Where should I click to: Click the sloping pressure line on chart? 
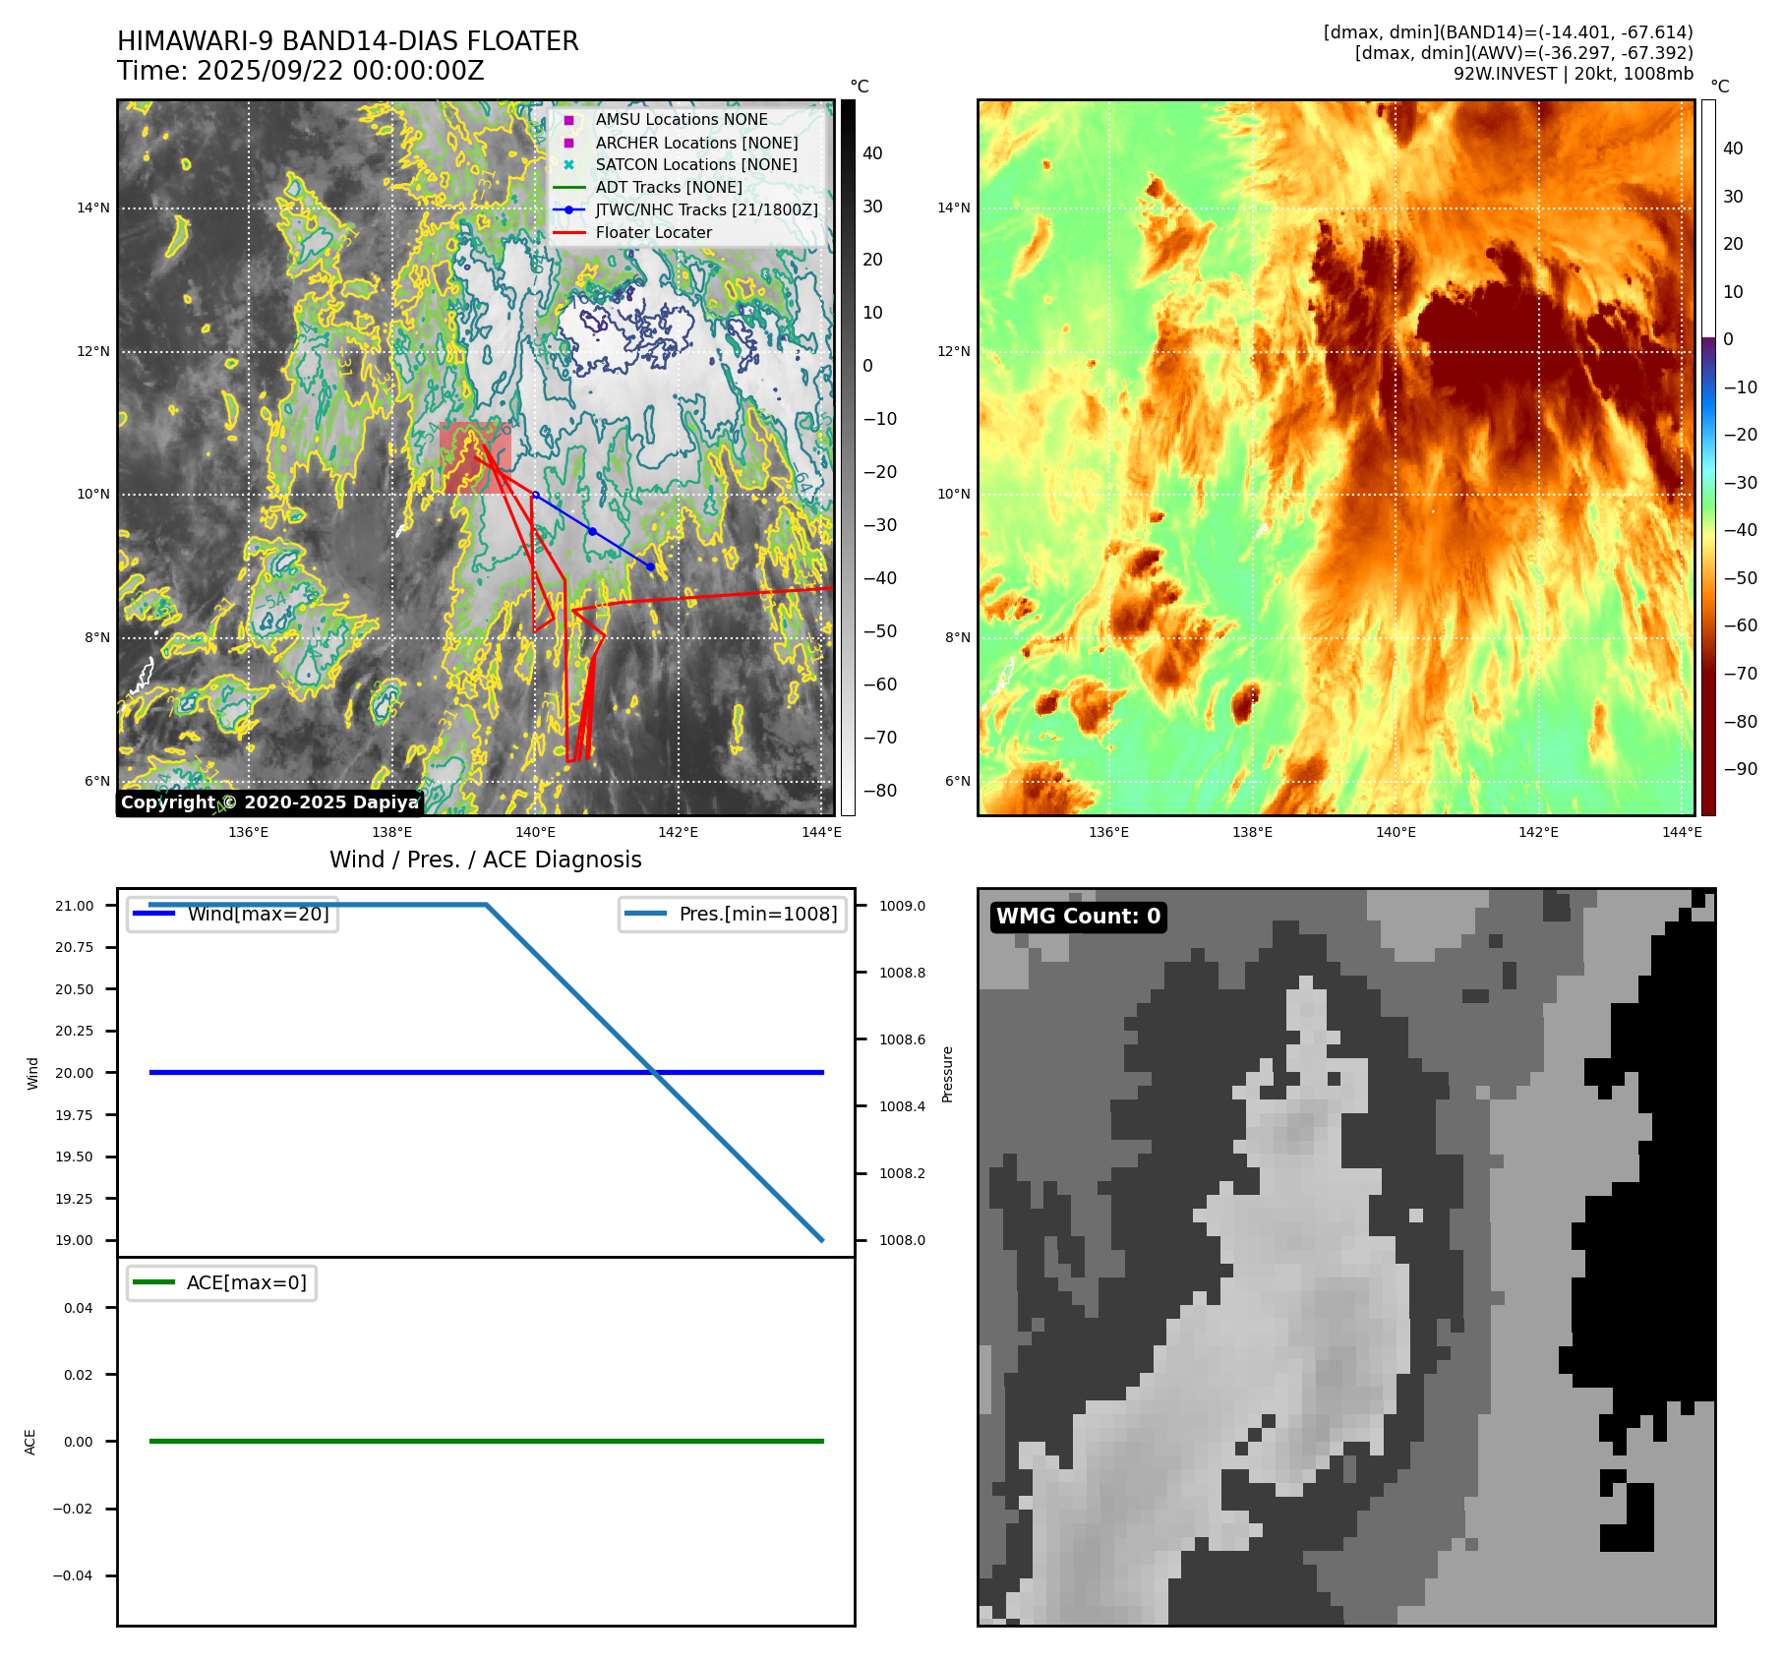pos(654,1072)
